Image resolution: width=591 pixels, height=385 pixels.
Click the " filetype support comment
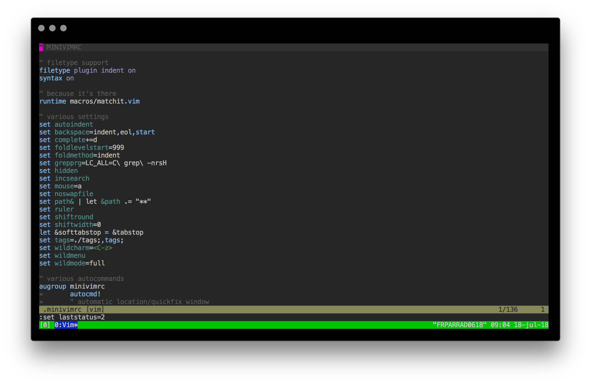(74, 63)
